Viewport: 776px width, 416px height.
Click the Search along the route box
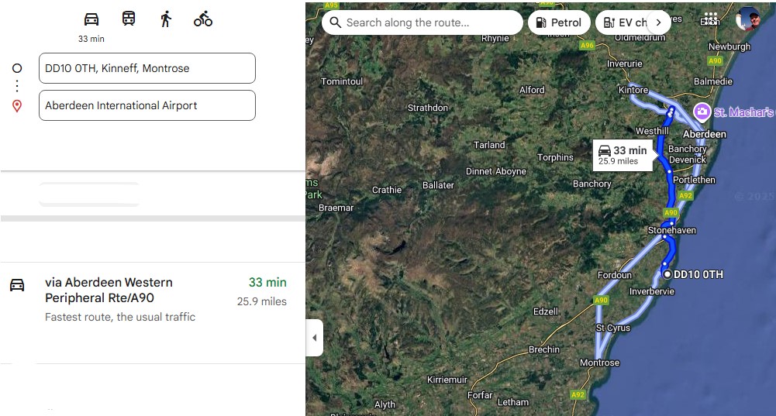pos(422,22)
